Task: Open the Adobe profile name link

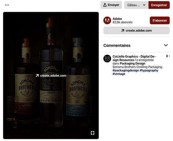Action: (117, 19)
